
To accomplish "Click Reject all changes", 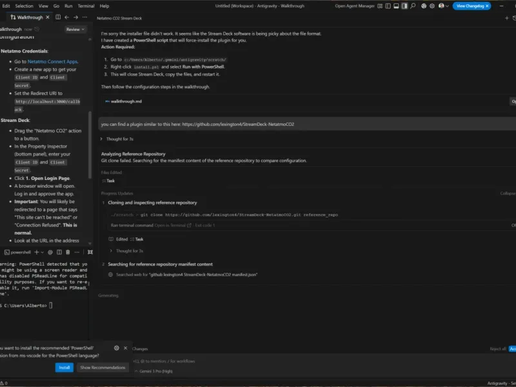I will pos(498,349).
